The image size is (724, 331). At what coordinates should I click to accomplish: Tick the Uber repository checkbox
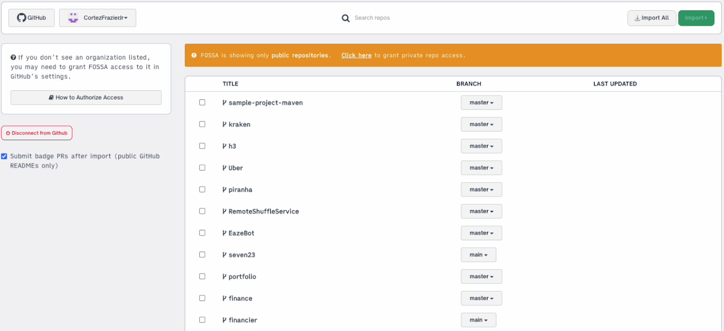tap(202, 168)
